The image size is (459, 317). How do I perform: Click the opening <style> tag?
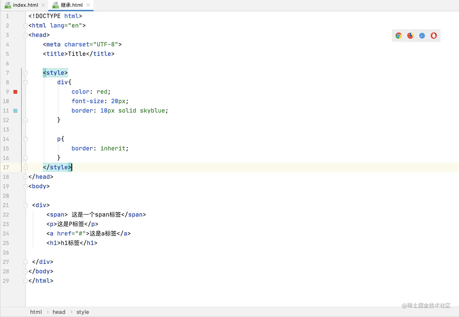pyautogui.click(x=55, y=73)
